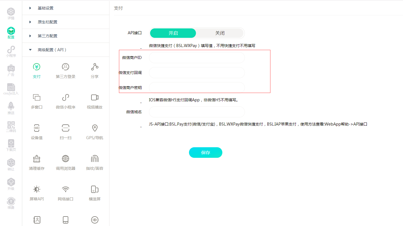Expand the 原生栏配置 section

(x=66, y=22)
